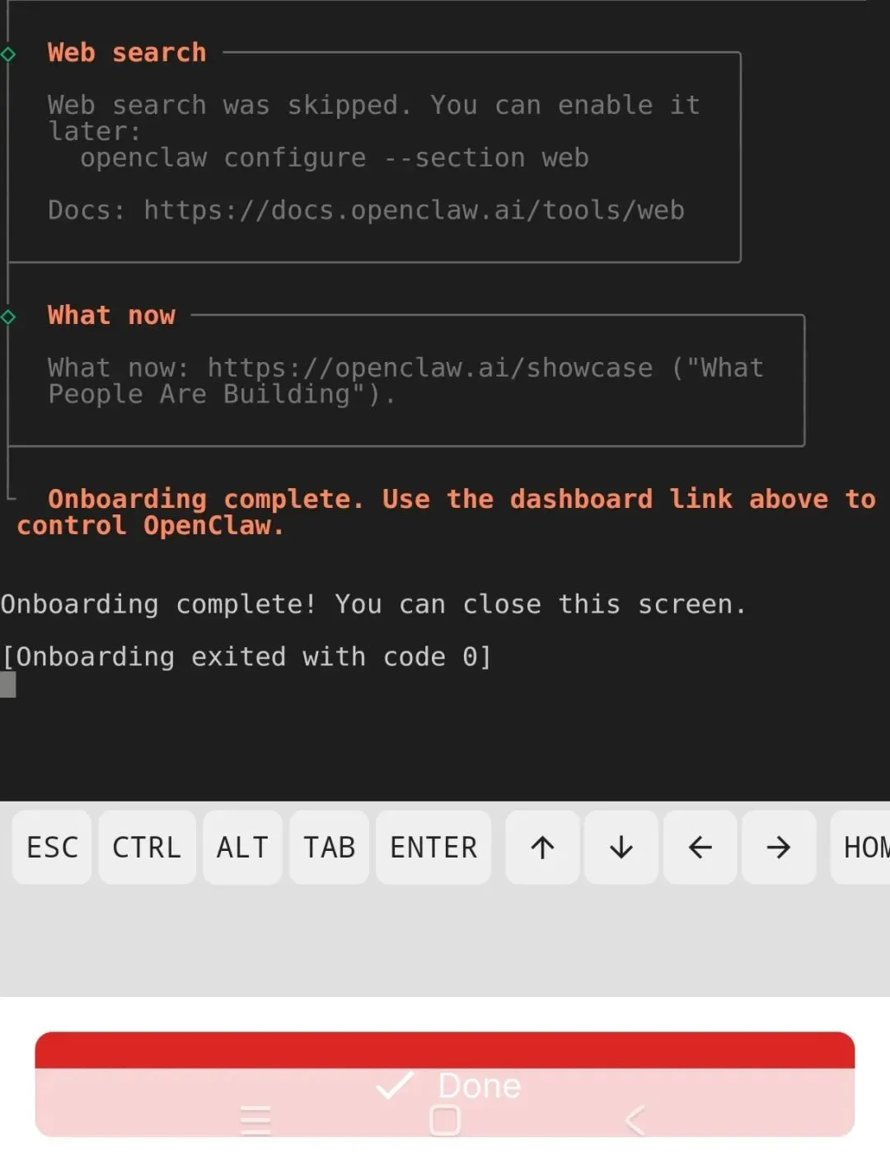Tap the Android back navigation icon

coord(635,1121)
